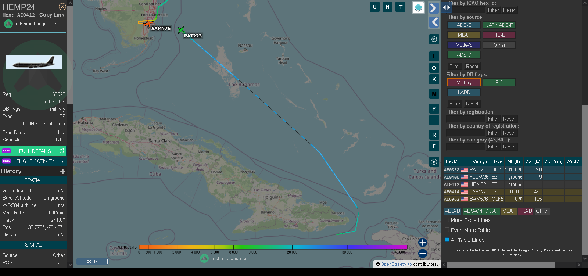Zoom out with the minus button
This screenshot has height=276, width=588.
pos(423,254)
